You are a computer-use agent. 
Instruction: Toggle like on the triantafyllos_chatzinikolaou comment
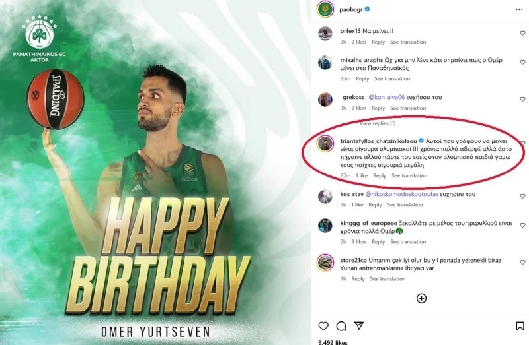522,143
